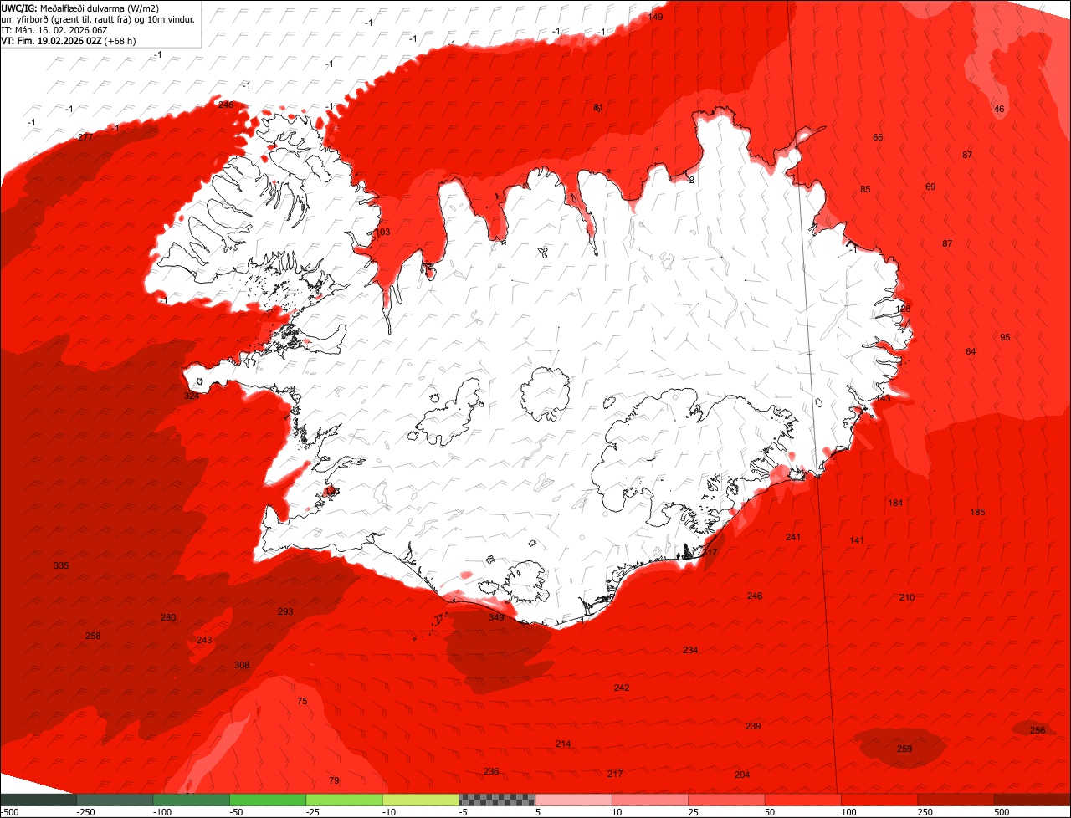Click the map value '335' in the southwest sea
Viewport: 1071px width, 818px height.
(61, 566)
